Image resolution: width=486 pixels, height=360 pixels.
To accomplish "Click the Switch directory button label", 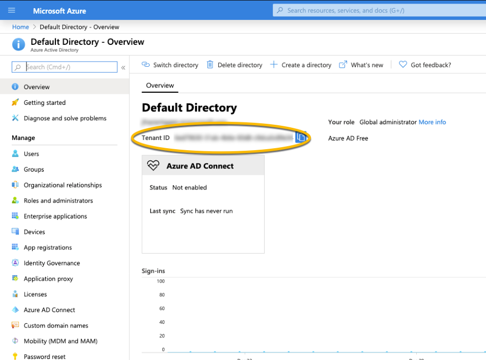I will point(176,65).
